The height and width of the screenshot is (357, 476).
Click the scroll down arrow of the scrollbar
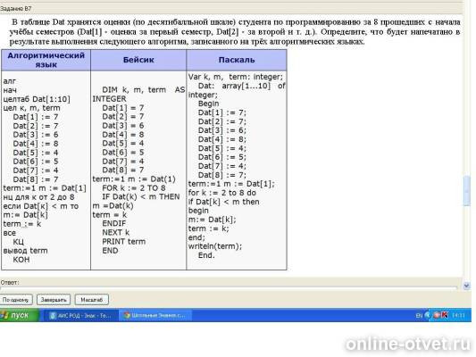(x=466, y=286)
